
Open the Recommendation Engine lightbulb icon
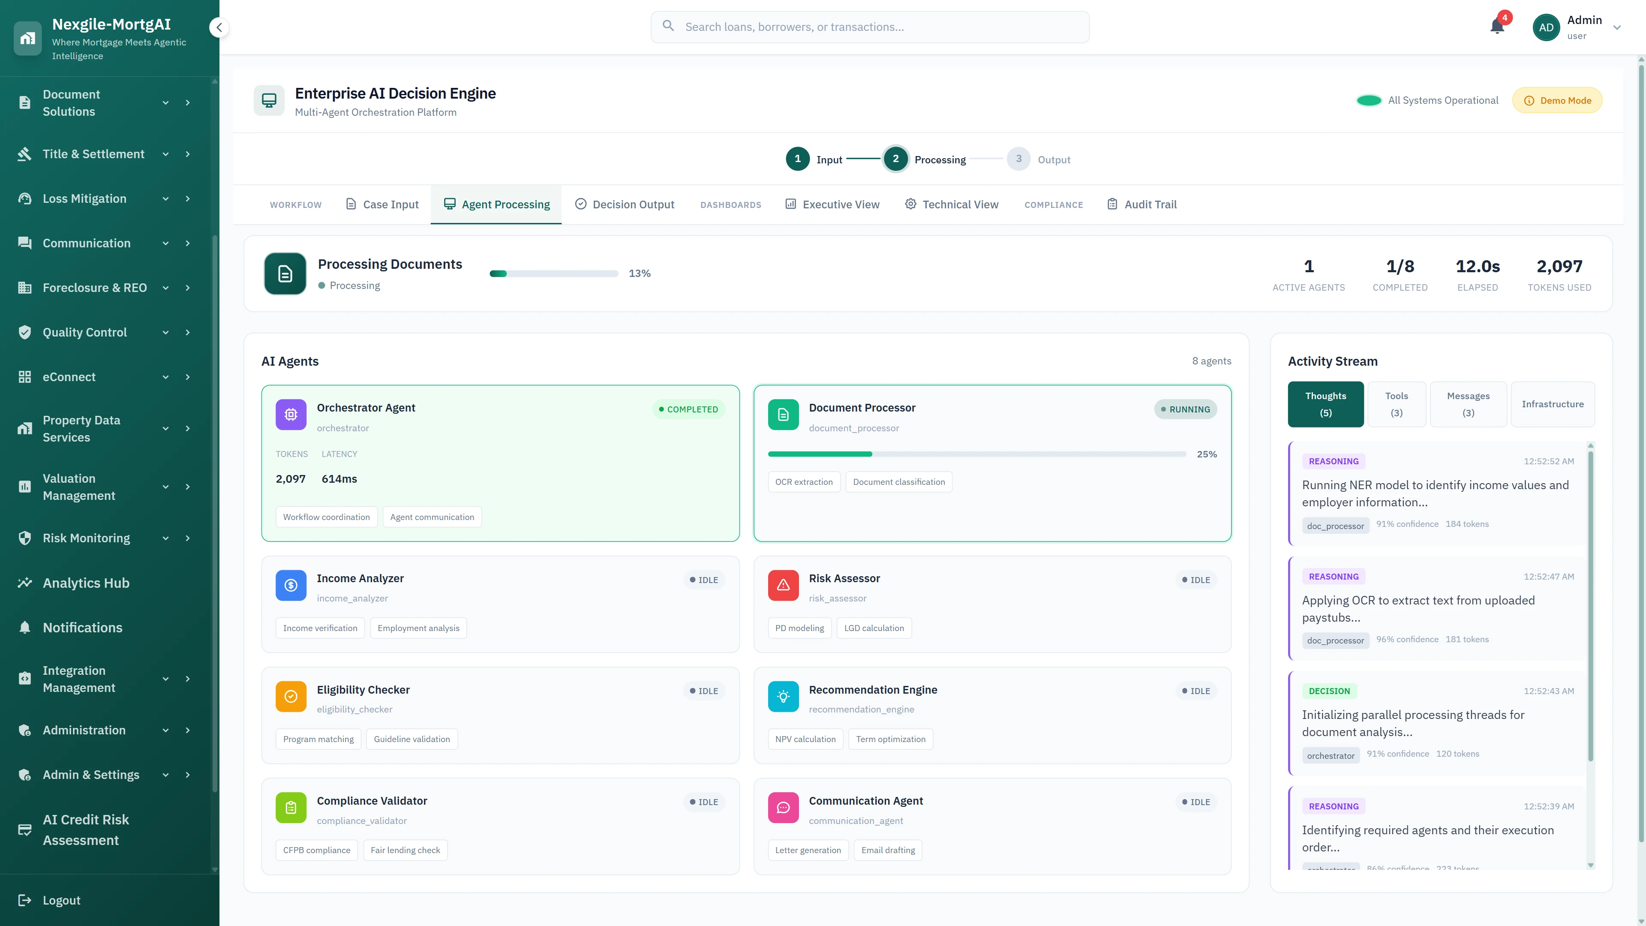pyautogui.click(x=783, y=696)
